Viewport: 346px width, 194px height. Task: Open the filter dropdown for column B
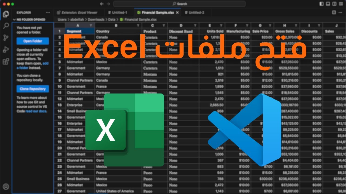[x=138, y=25]
